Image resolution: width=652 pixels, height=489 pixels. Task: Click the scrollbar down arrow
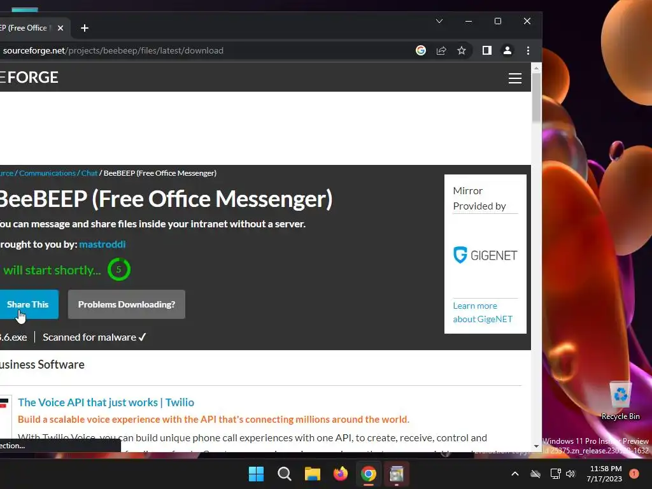click(x=536, y=446)
